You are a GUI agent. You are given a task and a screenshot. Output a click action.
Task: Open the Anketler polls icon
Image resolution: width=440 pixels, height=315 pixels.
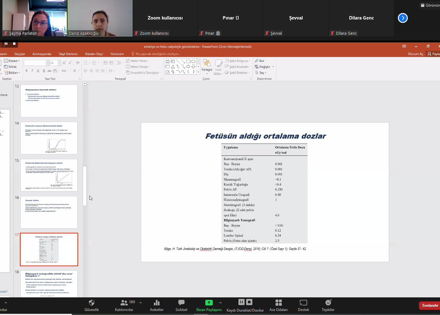[x=157, y=303]
